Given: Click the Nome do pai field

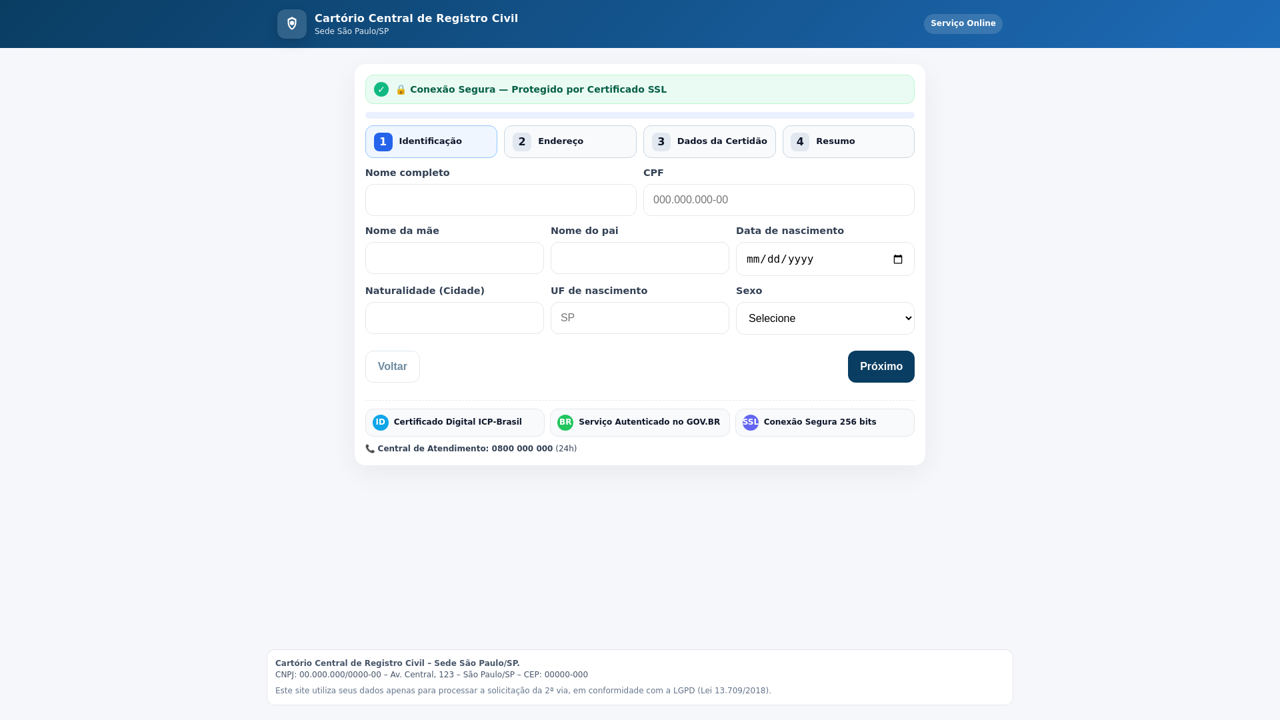Looking at the screenshot, I should pos(640,258).
